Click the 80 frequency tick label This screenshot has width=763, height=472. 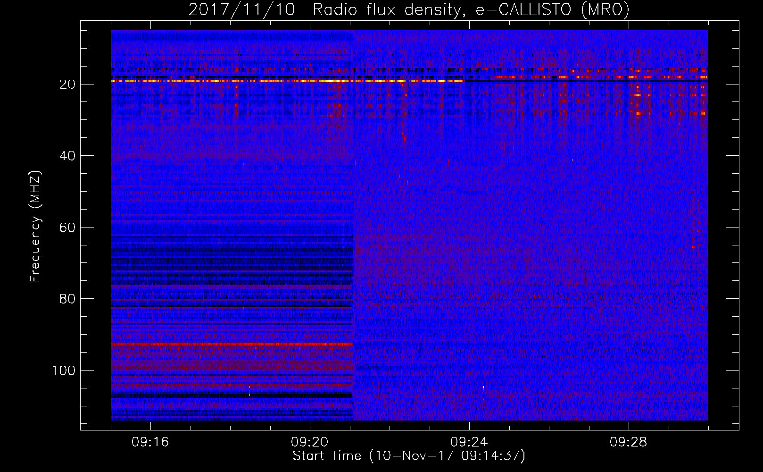[67, 299]
